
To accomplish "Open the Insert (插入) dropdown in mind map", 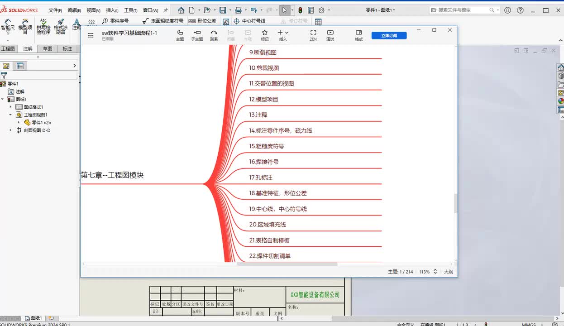I will pyautogui.click(x=283, y=35).
